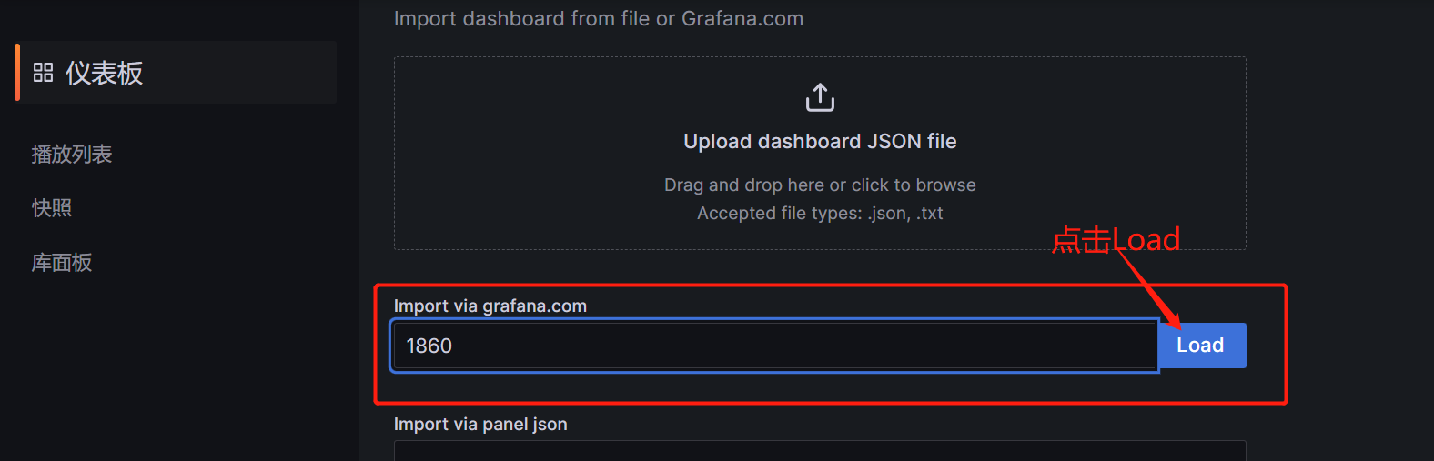Click the dashboards grid icon in sidebar
The width and height of the screenshot is (1434, 461).
tap(43, 73)
